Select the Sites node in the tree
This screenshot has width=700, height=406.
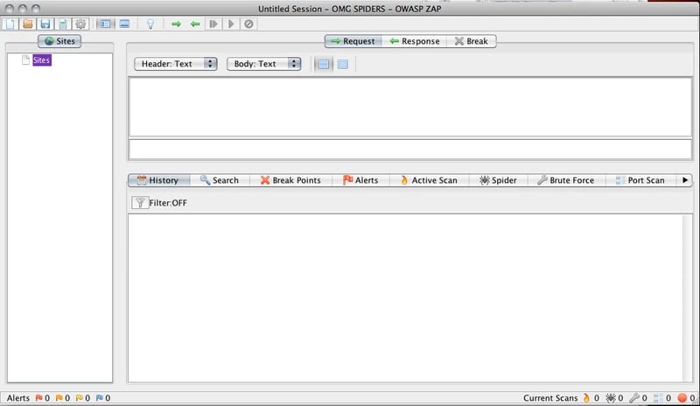pyautogui.click(x=42, y=60)
